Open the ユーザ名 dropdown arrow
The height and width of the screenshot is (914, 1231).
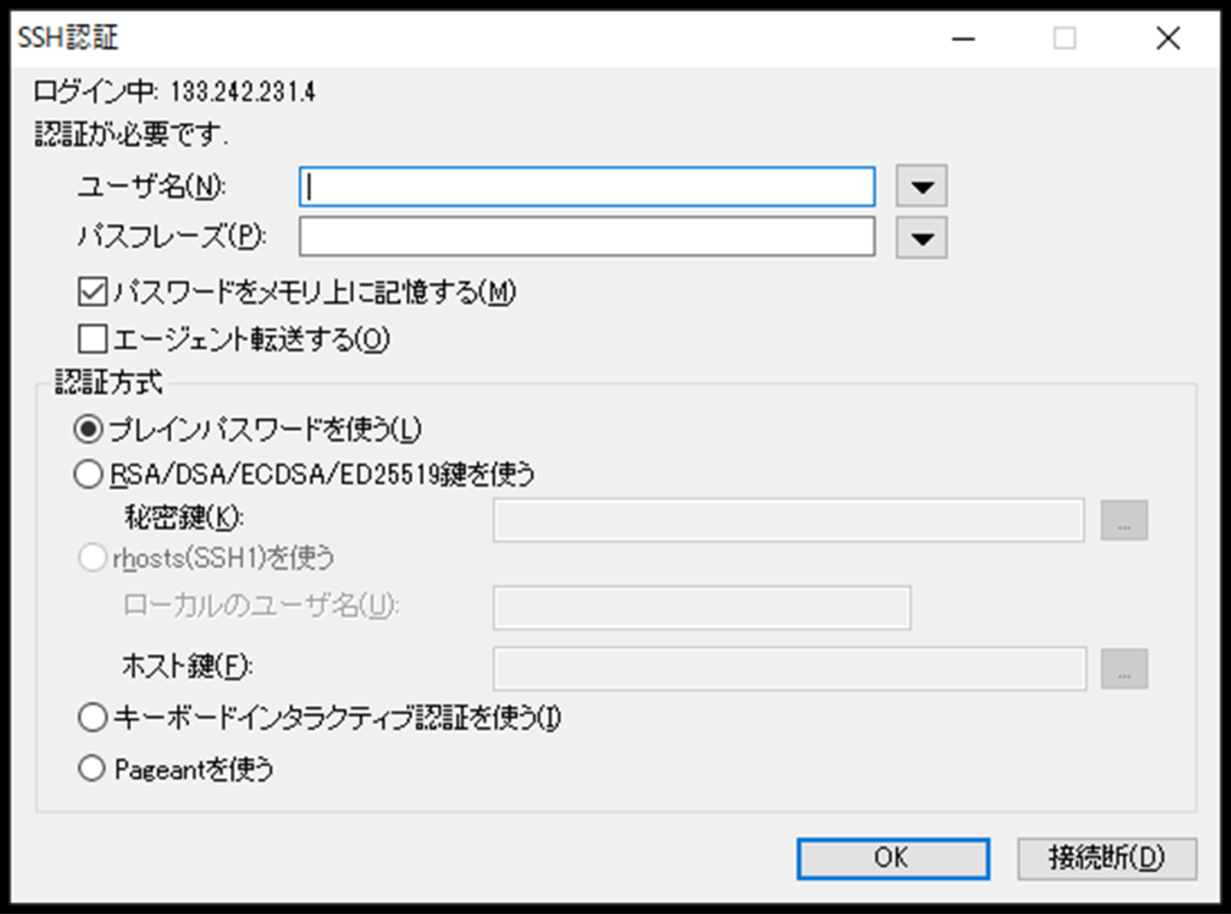(921, 186)
